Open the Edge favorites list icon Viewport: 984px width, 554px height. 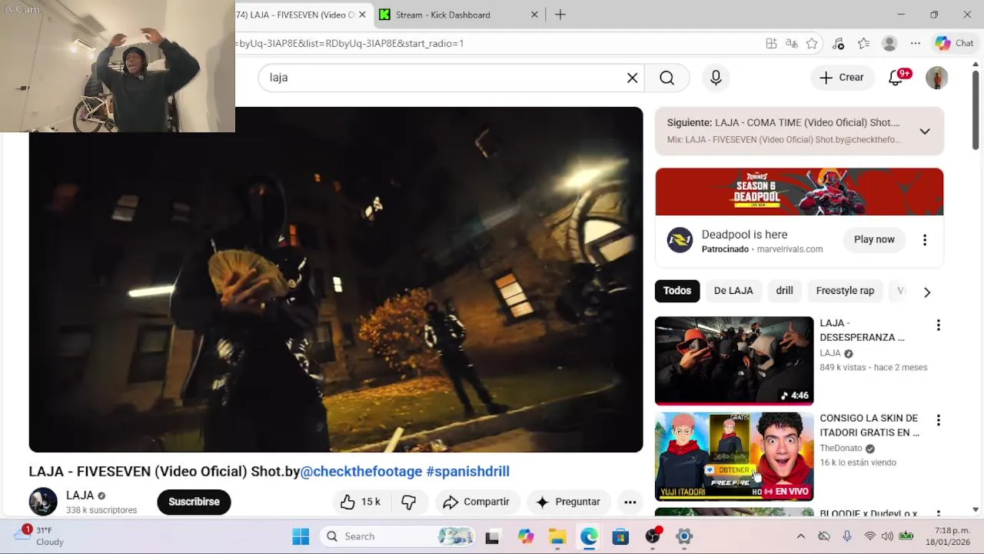[x=863, y=44]
